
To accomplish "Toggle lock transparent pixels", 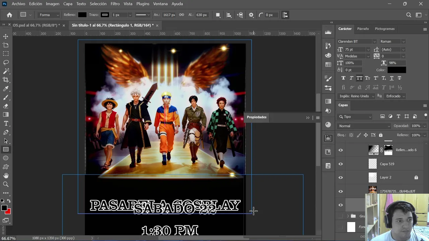I will coord(351,135).
